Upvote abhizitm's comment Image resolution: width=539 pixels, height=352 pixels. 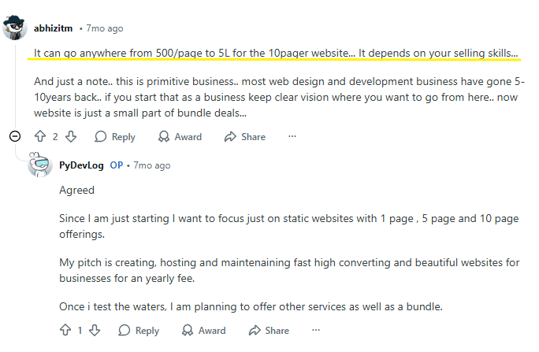pyautogui.click(x=40, y=137)
